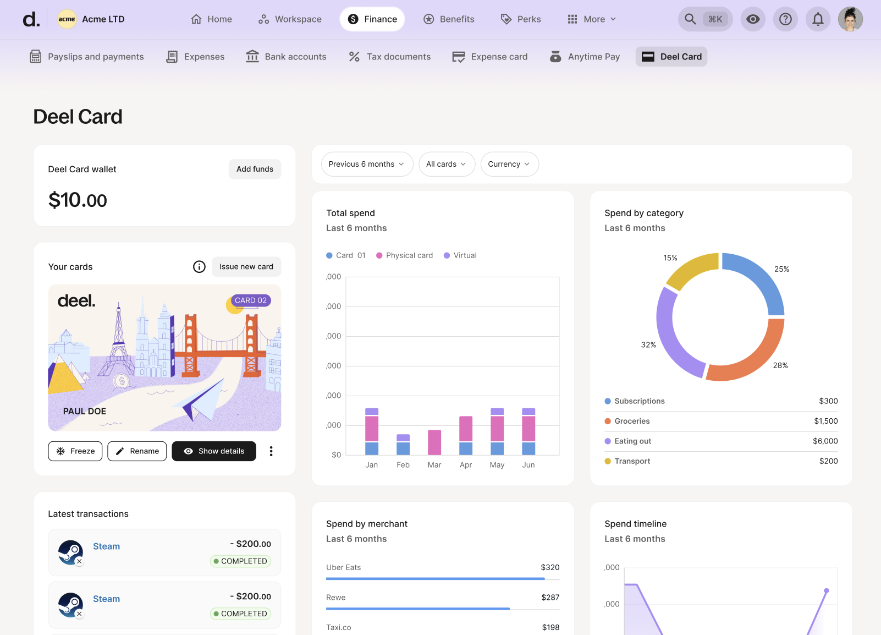The width and height of the screenshot is (881, 635).
Task: Click the Add funds button
Action: 255,169
